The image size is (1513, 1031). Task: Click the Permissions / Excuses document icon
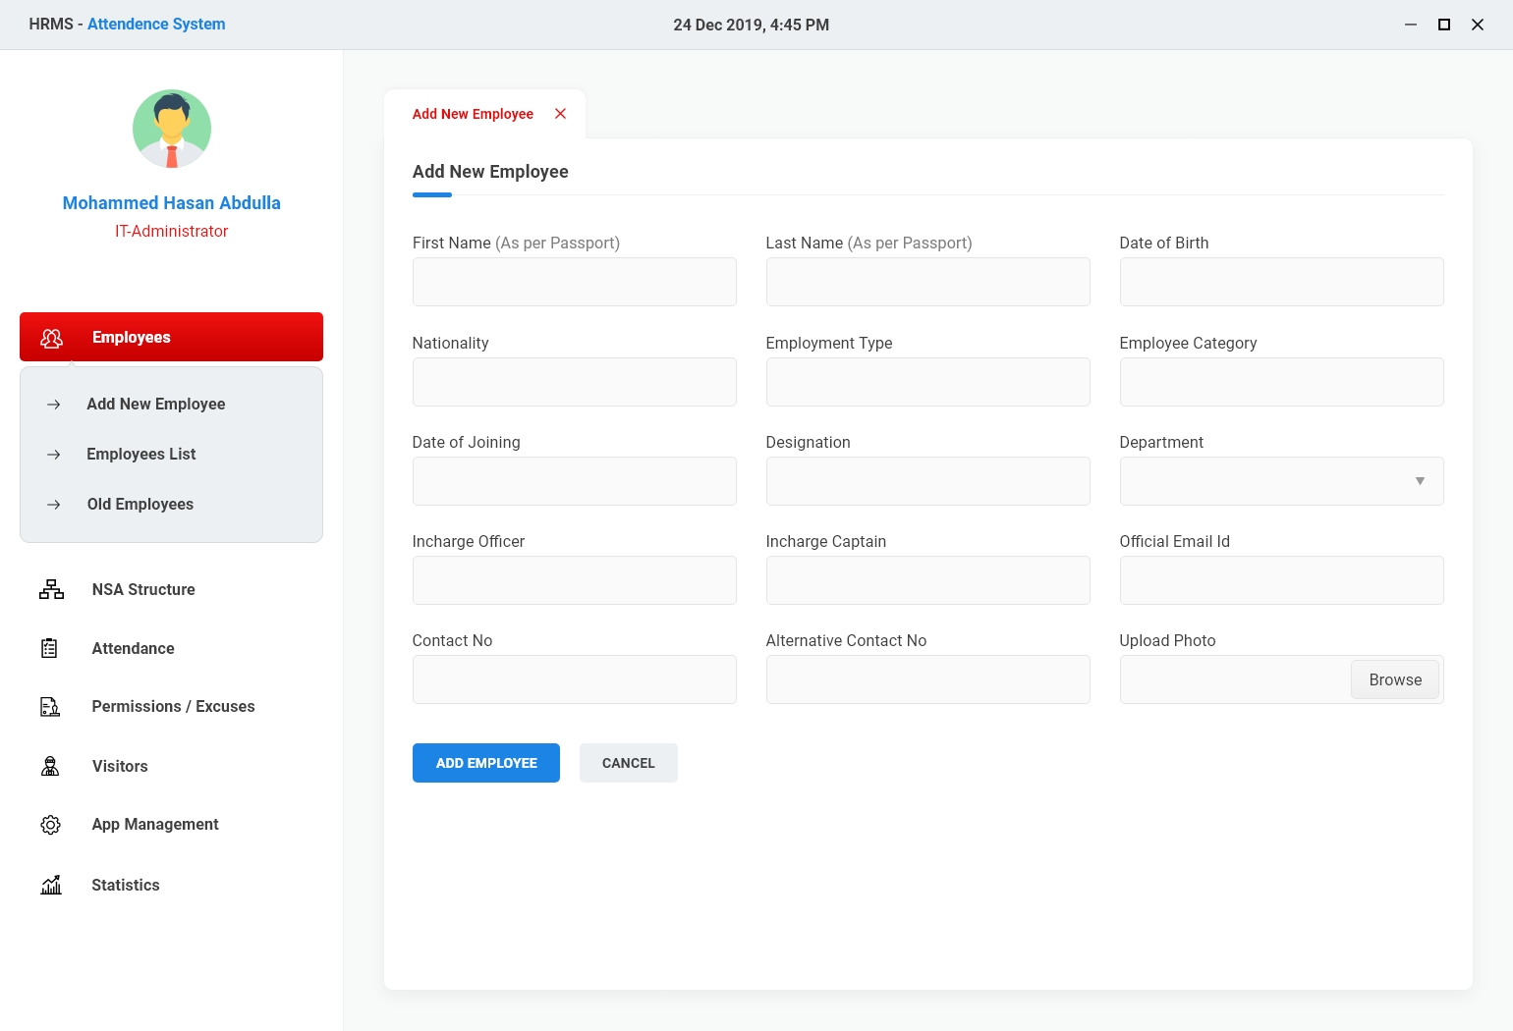coord(50,707)
